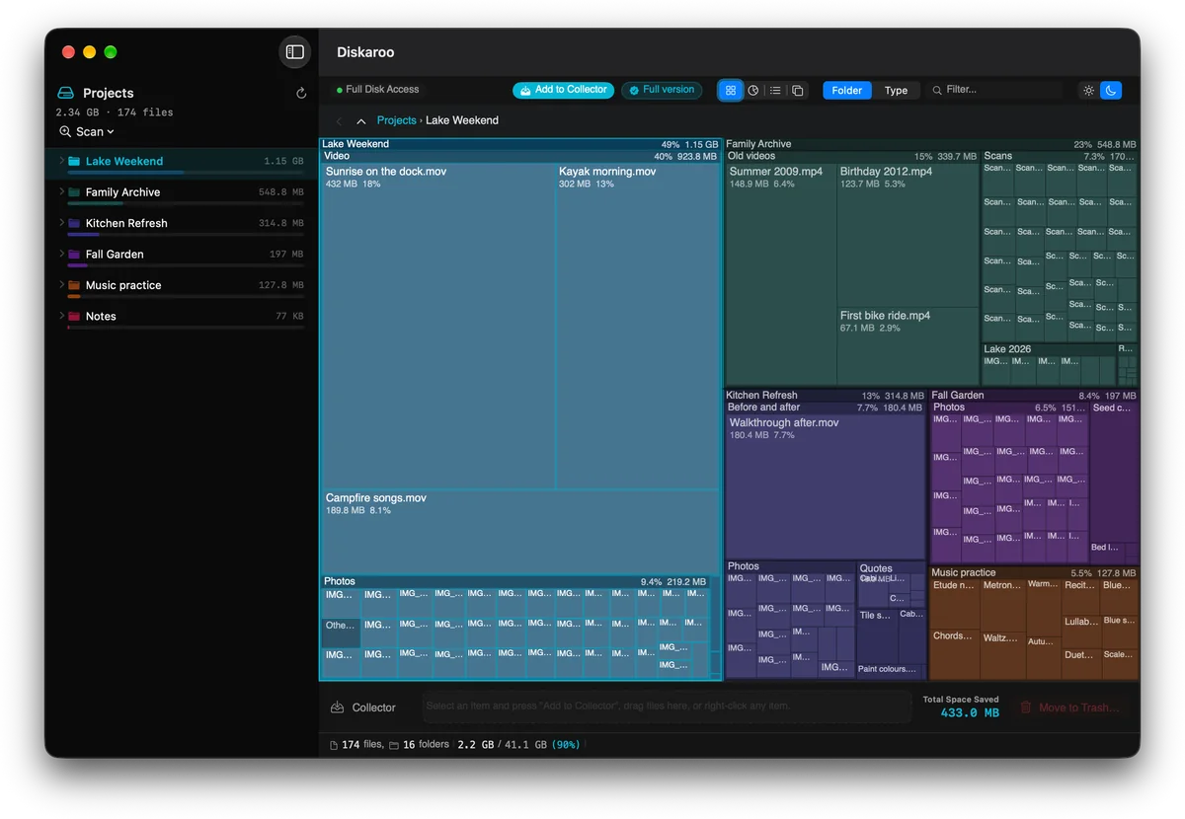Viewport: 1185px width, 819px height.
Task: Switch to light appearance mode
Action: (1089, 90)
